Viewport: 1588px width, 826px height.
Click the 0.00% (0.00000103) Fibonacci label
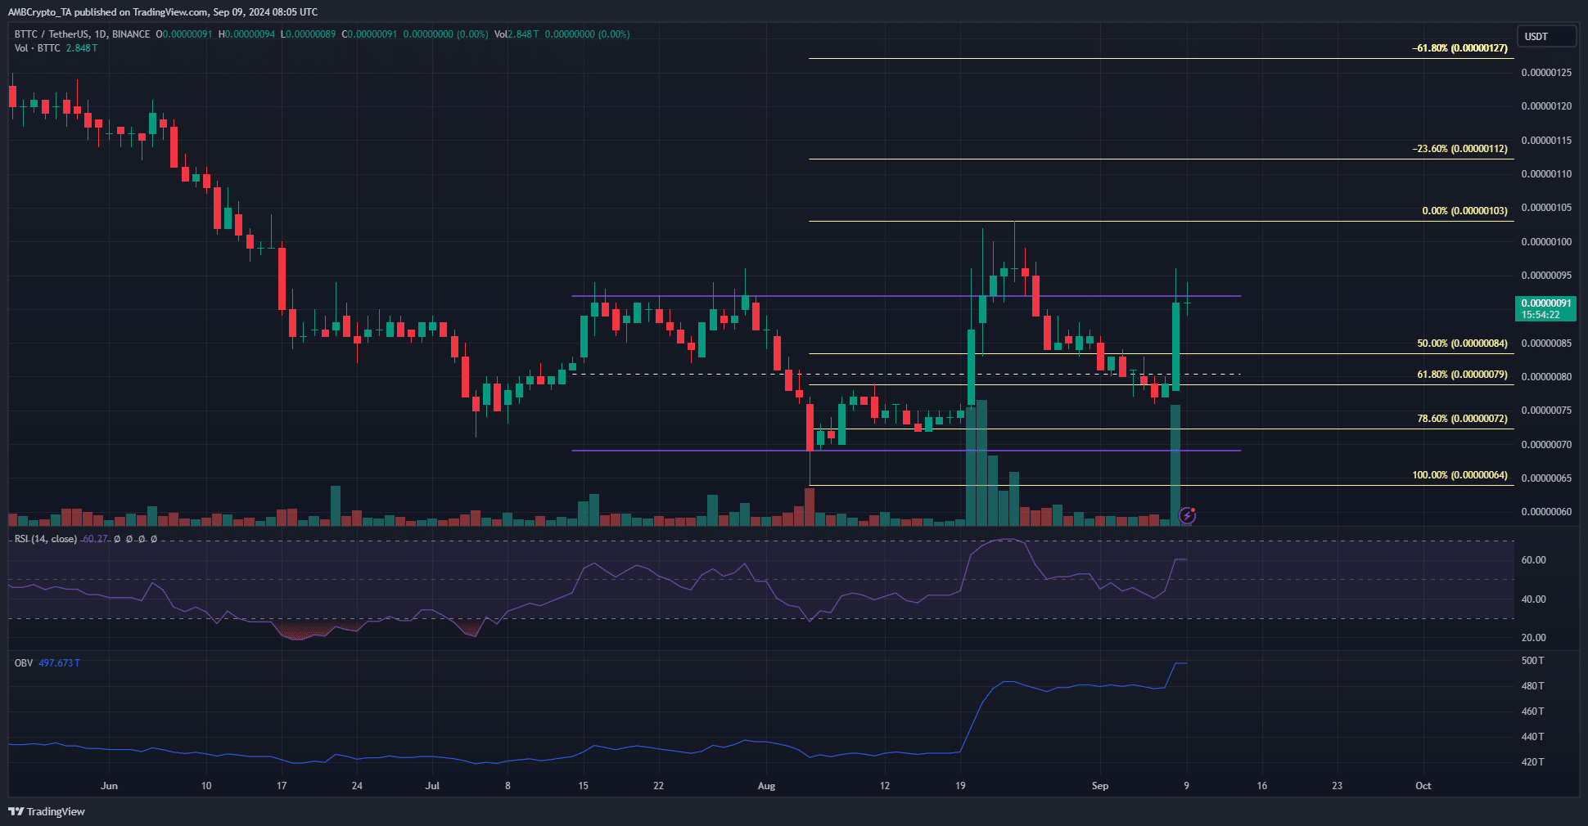[x=1464, y=211]
